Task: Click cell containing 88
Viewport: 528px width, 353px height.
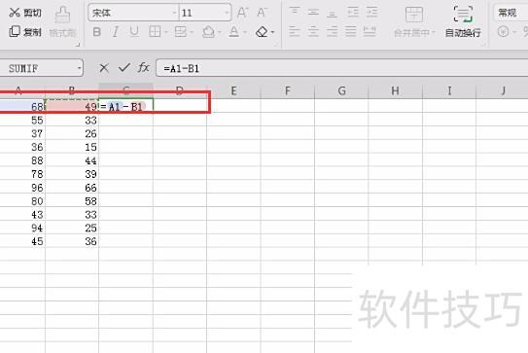Action: [x=22, y=160]
